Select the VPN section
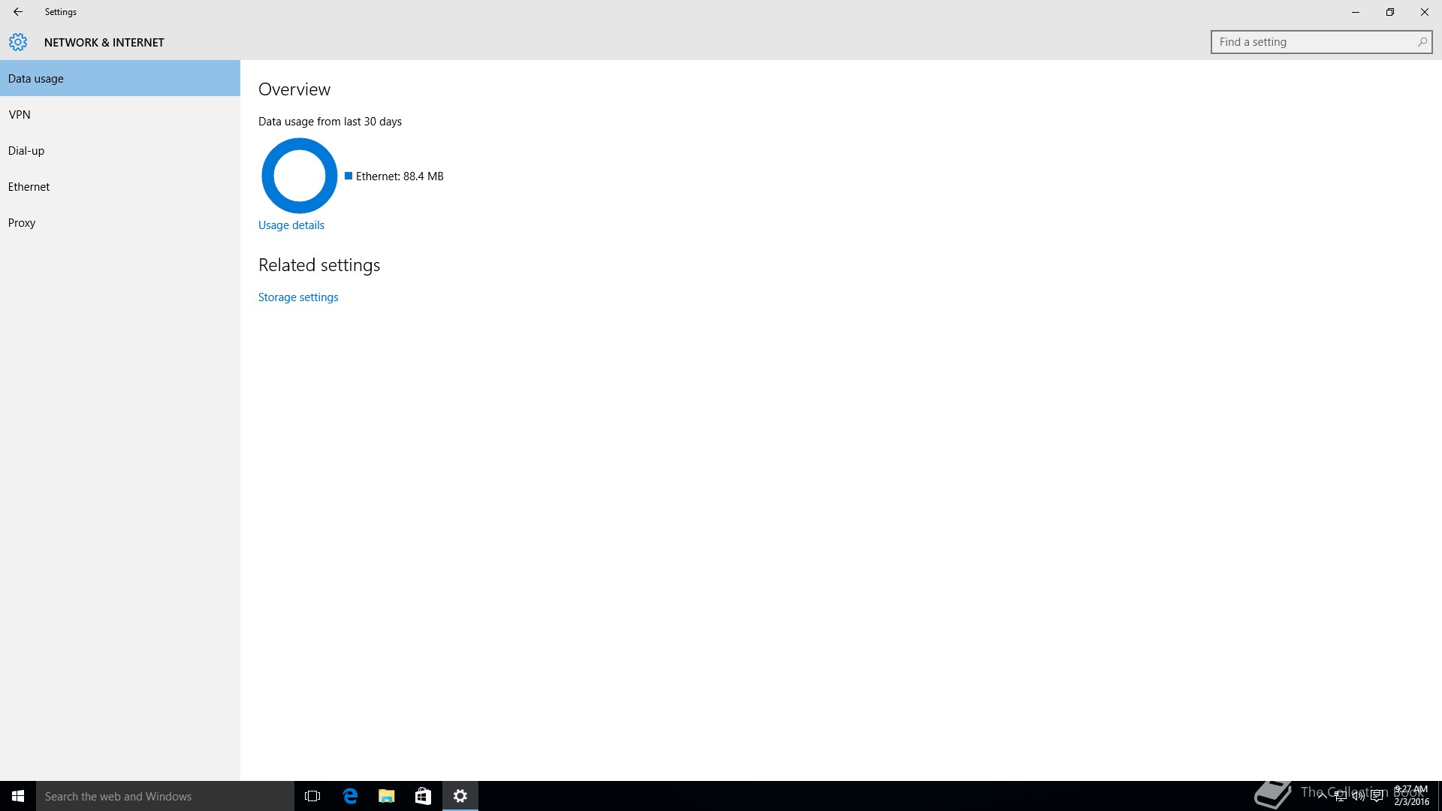Screen dimensions: 1442x811 pos(20,115)
